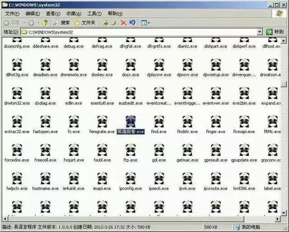Select the ftp.exe file icon

[131, 150]
